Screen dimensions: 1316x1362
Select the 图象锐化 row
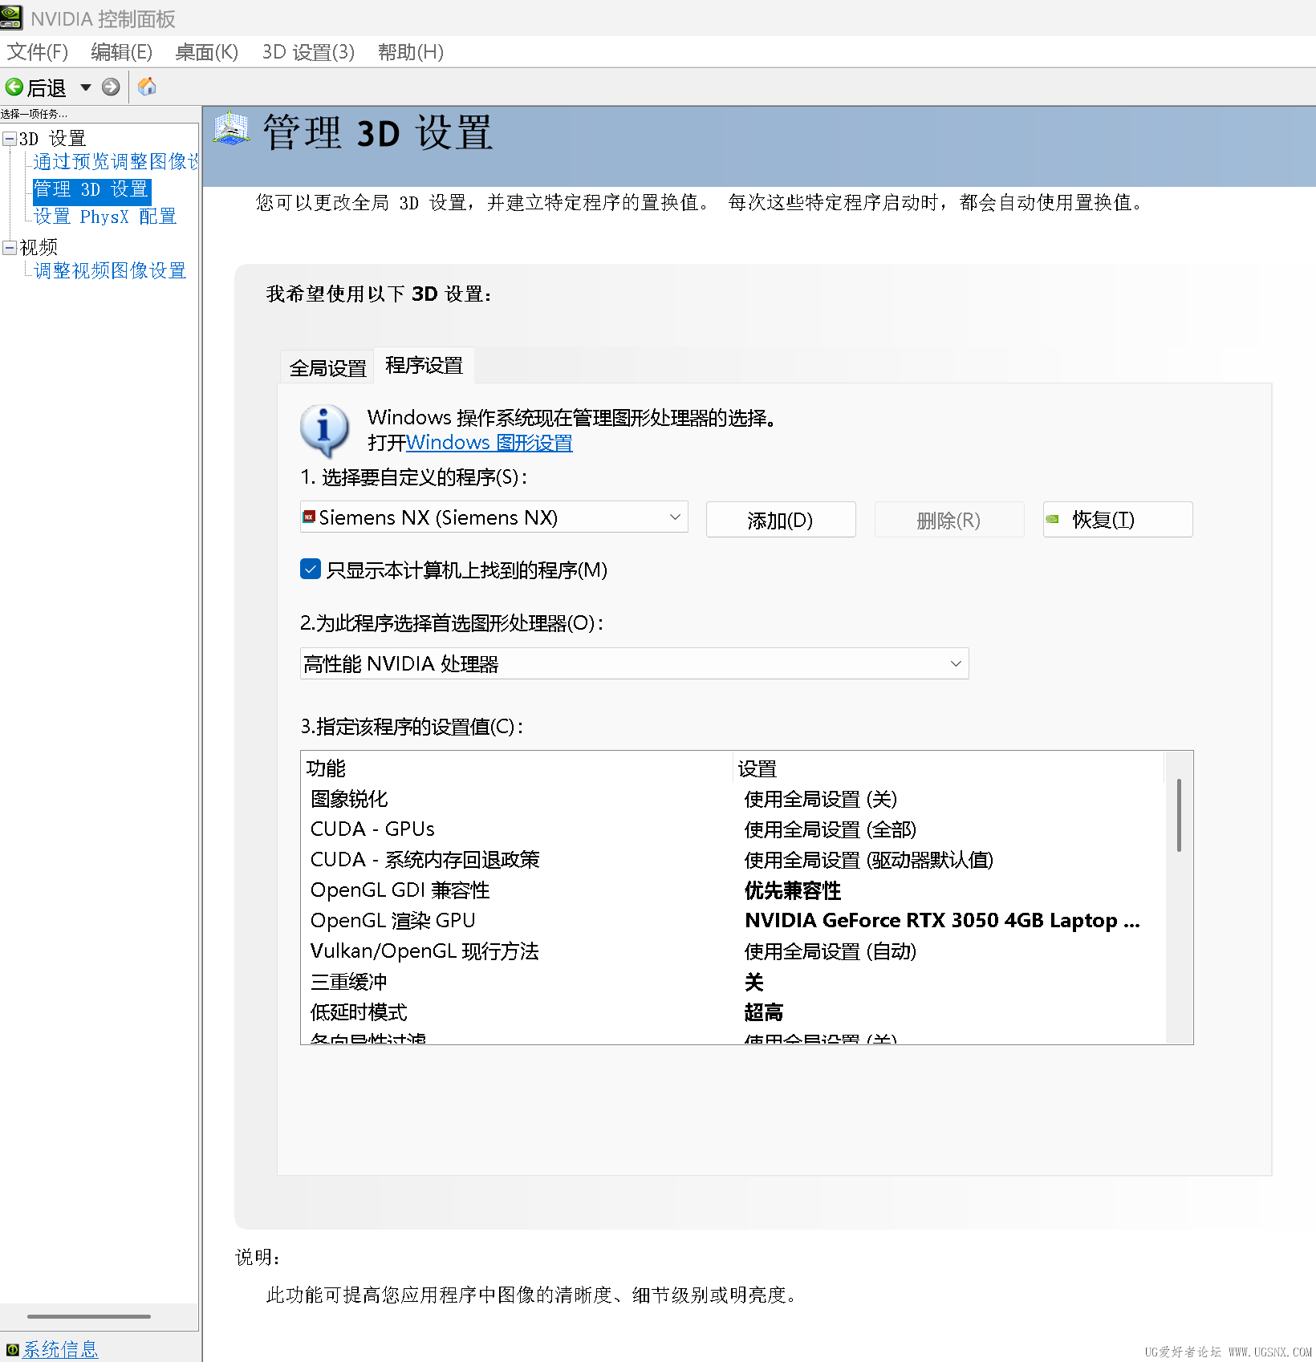point(733,799)
